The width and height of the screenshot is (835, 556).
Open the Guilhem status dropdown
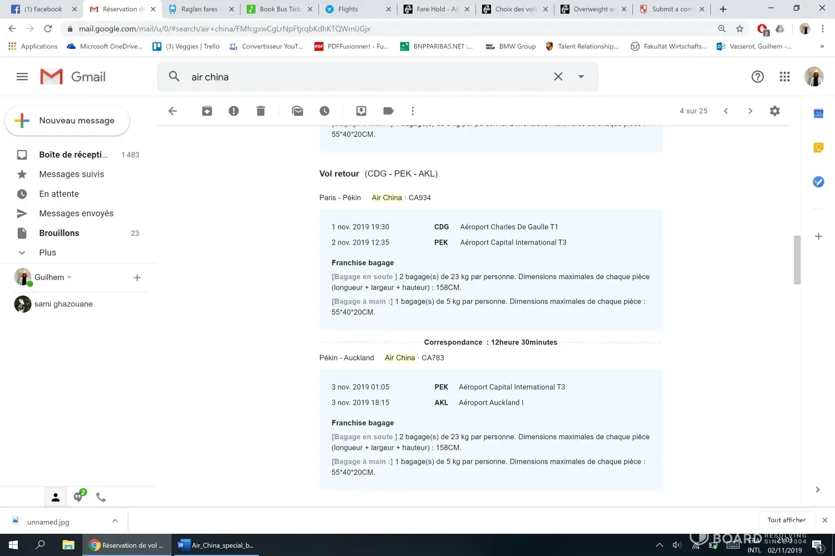point(70,277)
